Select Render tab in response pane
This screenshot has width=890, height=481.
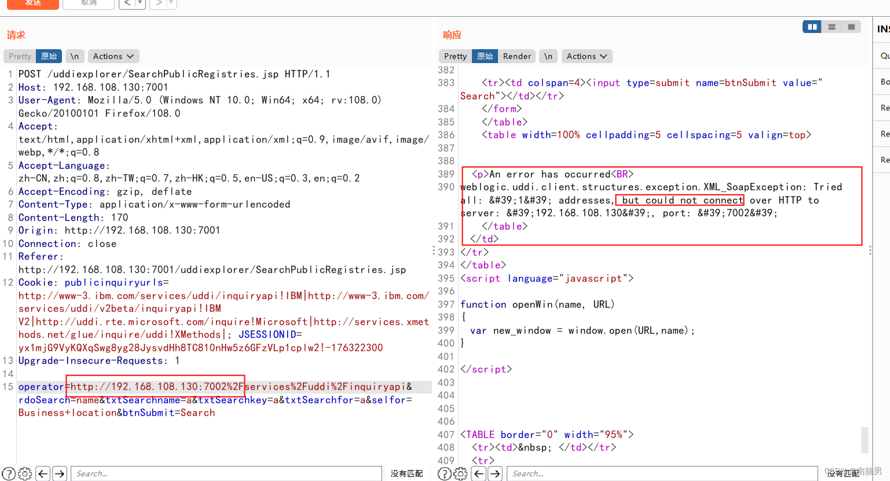coord(517,56)
